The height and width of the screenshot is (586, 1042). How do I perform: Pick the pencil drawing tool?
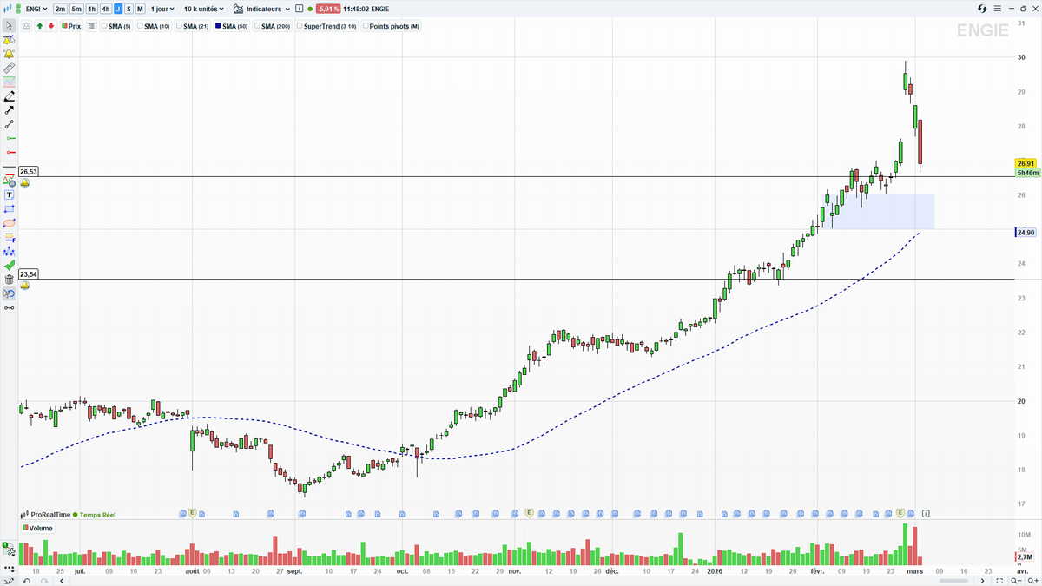pyautogui.click(x=10, y=96)
